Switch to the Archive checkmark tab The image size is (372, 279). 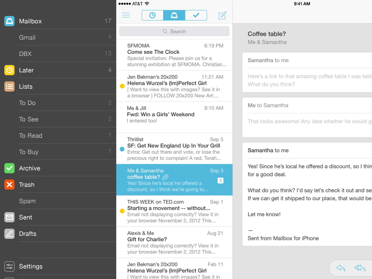tap(196, 15)
